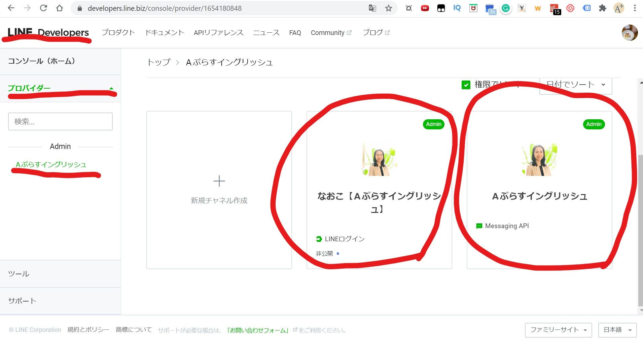Bookmark this page with the star icon
Viewport: 643px width, 345px height.
tap(389, 8)
